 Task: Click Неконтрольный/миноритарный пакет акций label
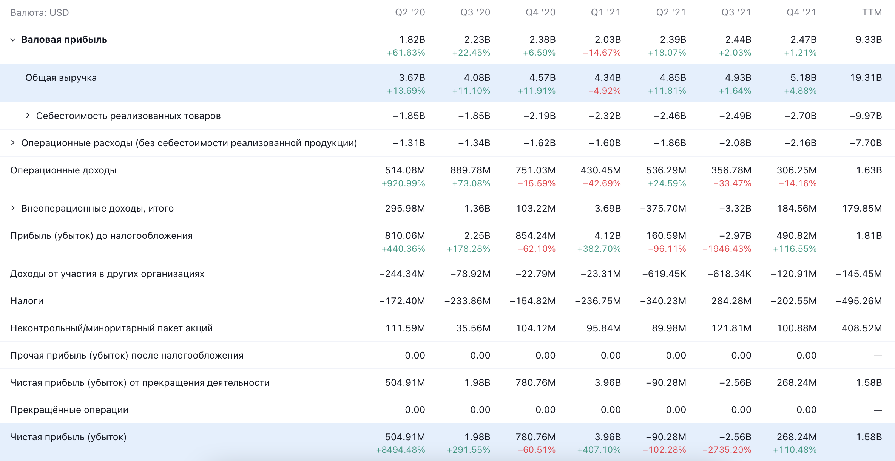pos(111,328)
